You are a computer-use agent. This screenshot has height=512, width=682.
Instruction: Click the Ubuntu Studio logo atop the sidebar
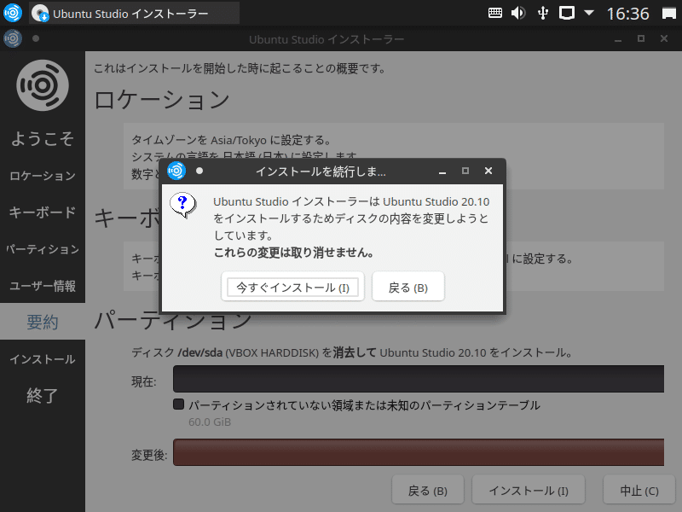(x=43, y=84)
